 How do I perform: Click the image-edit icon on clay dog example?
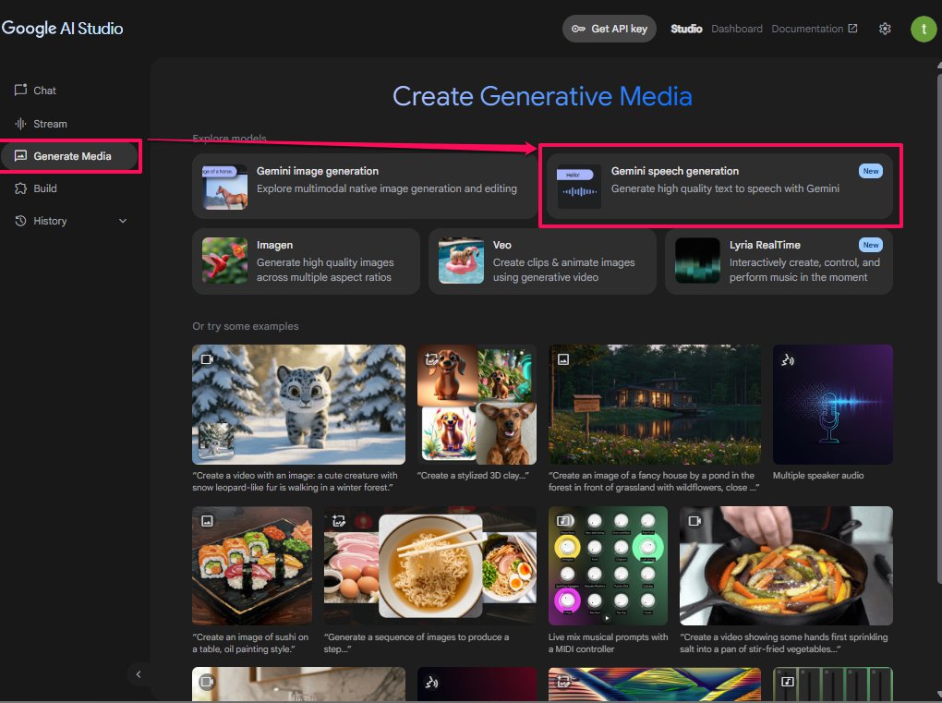431,359
